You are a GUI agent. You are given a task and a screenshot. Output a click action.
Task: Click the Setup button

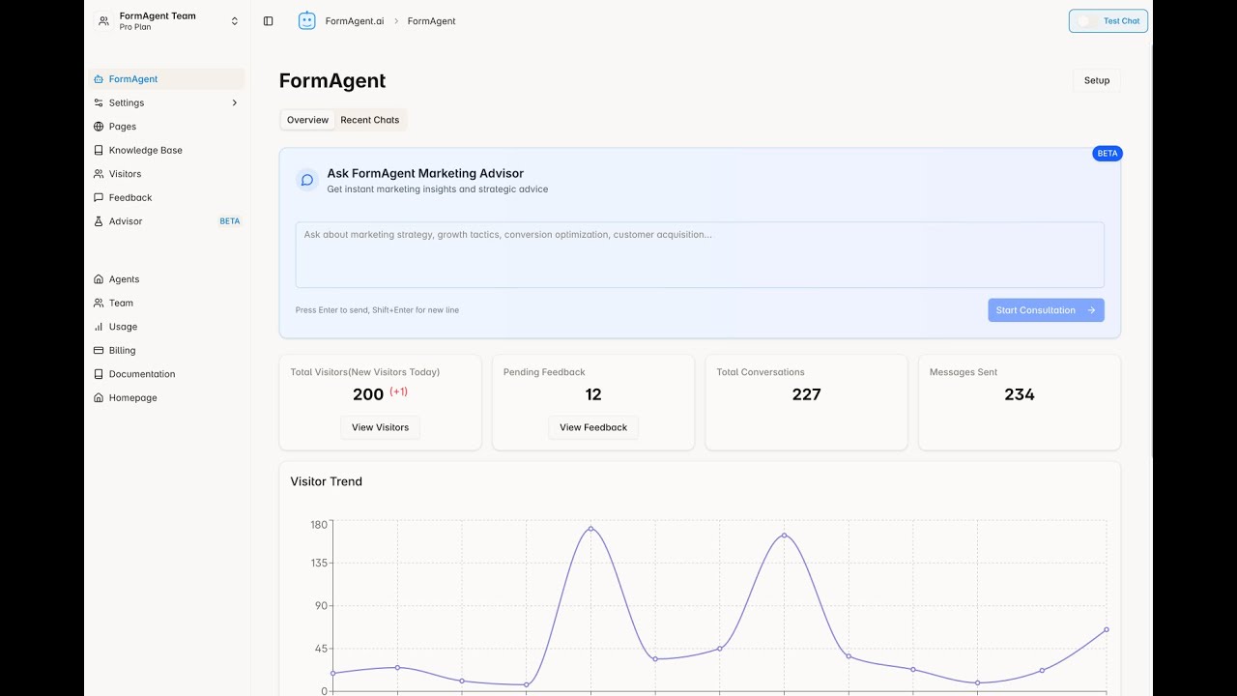point(1097,80)
